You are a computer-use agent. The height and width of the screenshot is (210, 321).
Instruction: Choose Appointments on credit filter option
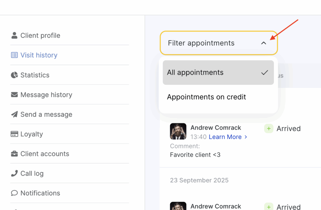[207, 97]
